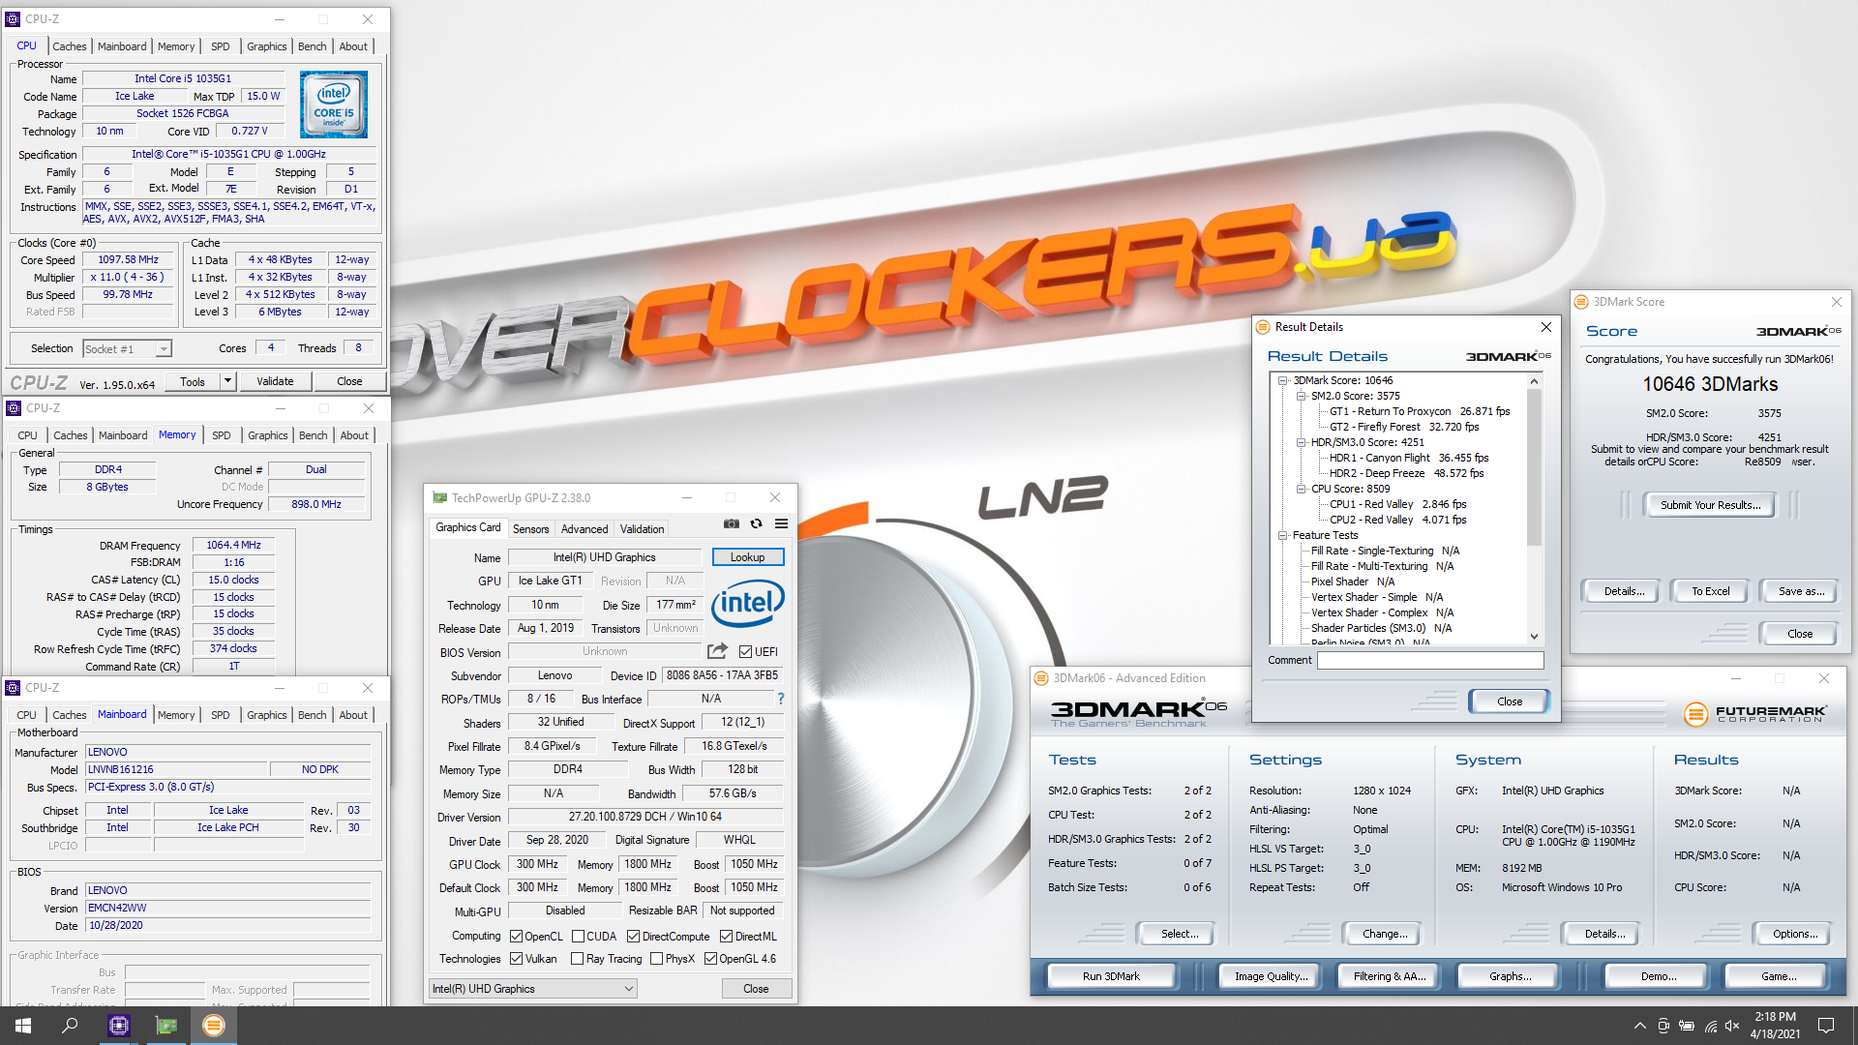1858x1045 pixels.
Task: Open Bench tab in Mainboard CPU-Z window
Action: pos(312,715)
